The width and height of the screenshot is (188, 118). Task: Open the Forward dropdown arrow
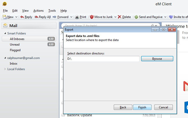pos(71,17)
